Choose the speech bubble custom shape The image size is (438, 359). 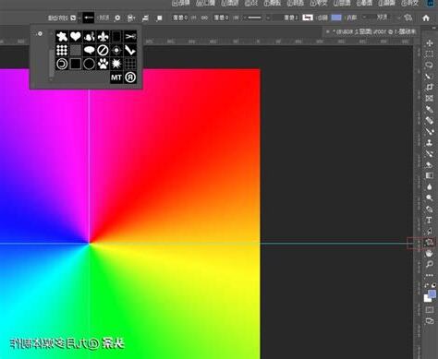(90, 50)
